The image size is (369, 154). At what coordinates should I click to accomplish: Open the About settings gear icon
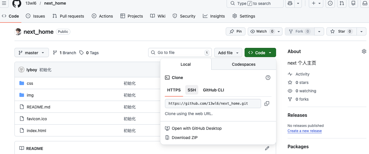364,51
